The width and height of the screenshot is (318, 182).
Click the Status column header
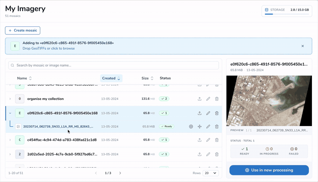coord(165,78)
